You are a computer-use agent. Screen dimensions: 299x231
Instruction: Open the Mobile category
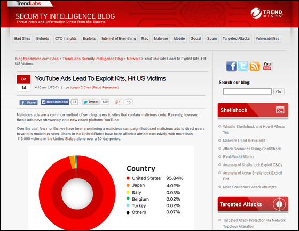[x=179, y=39]
